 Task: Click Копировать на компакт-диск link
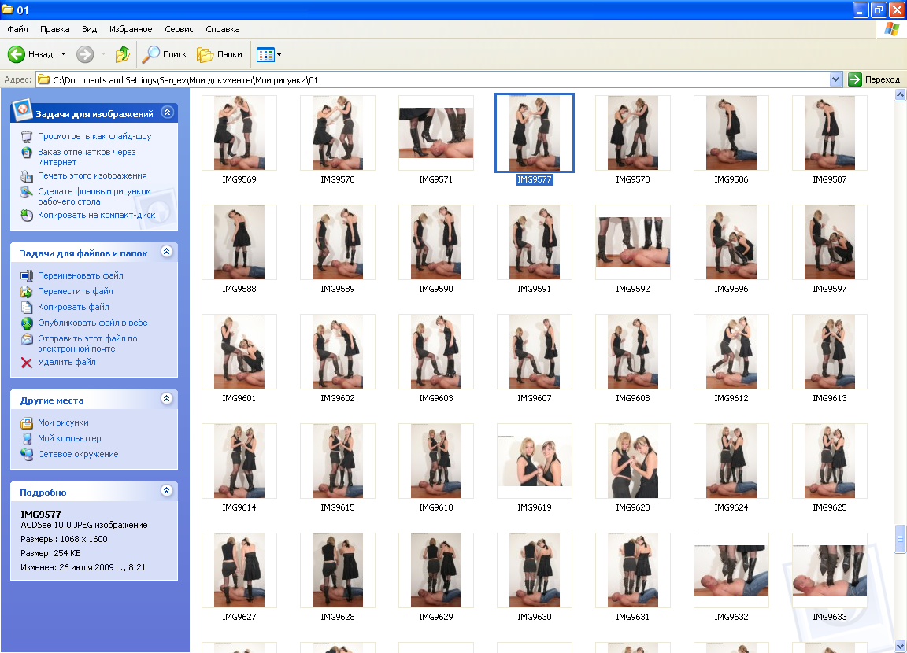97,215
